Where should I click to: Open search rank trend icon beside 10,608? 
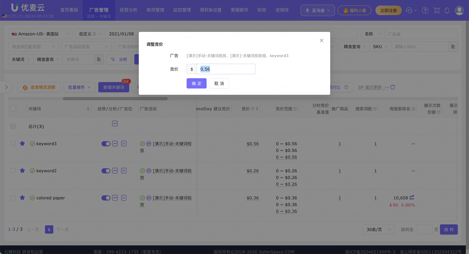(412, 198)
